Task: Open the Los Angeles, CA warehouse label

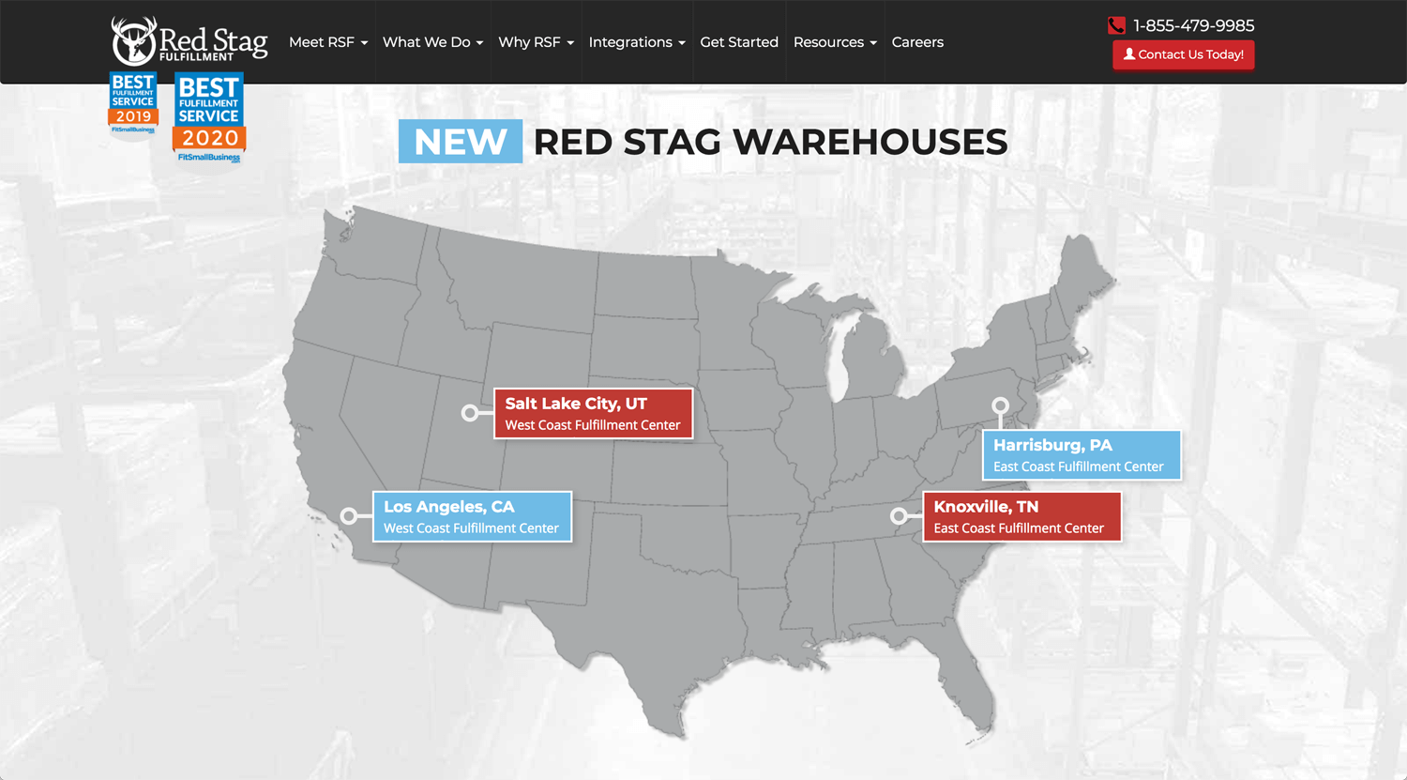Action: pyautogui.click(x=472, y=517)
